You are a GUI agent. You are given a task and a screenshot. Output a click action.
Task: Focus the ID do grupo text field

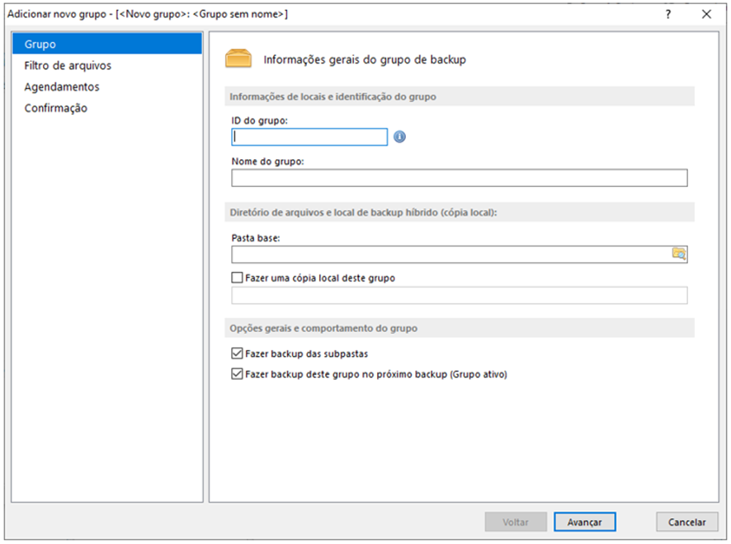309,137
